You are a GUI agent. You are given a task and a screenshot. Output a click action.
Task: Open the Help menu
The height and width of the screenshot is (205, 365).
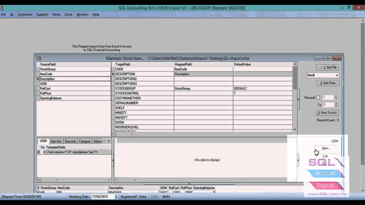pos(96,15)
